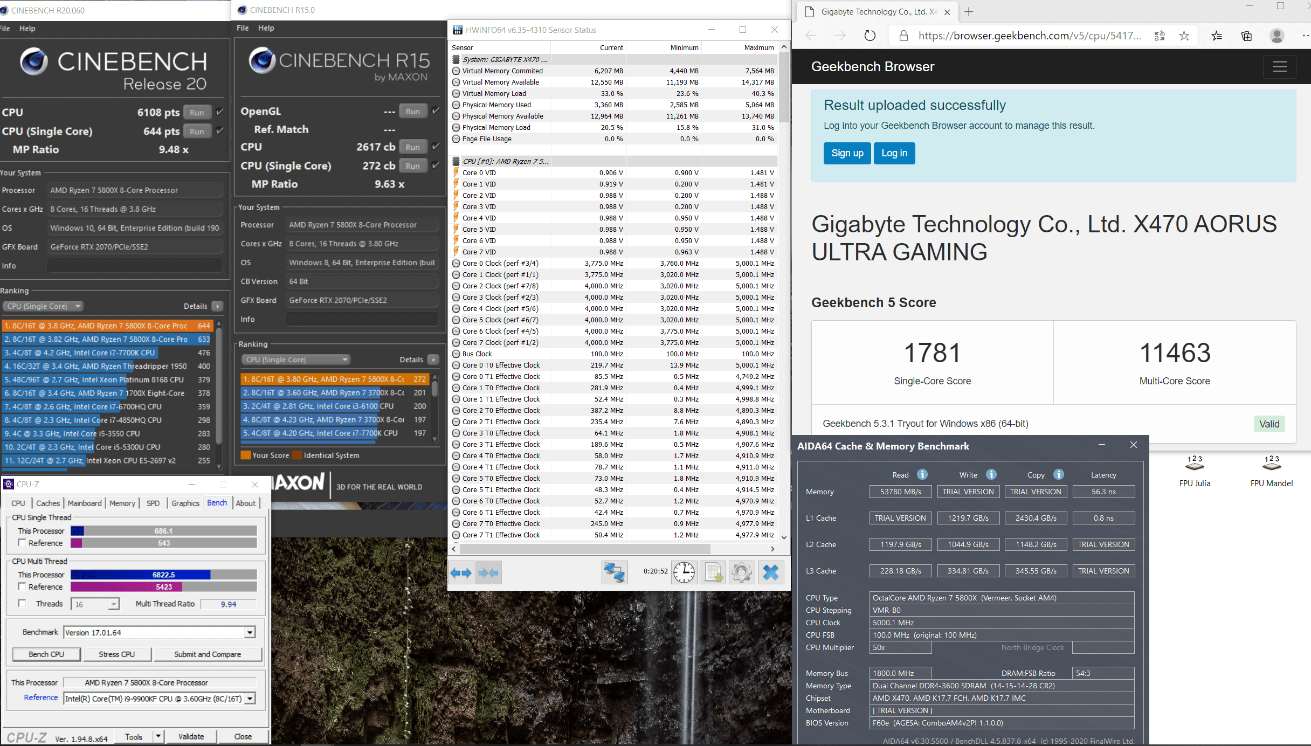This screenshot has width=1311, height=746.
Task: Toggle Cinebench R15 OpenGL checkmark
Action: coord(436,110)
